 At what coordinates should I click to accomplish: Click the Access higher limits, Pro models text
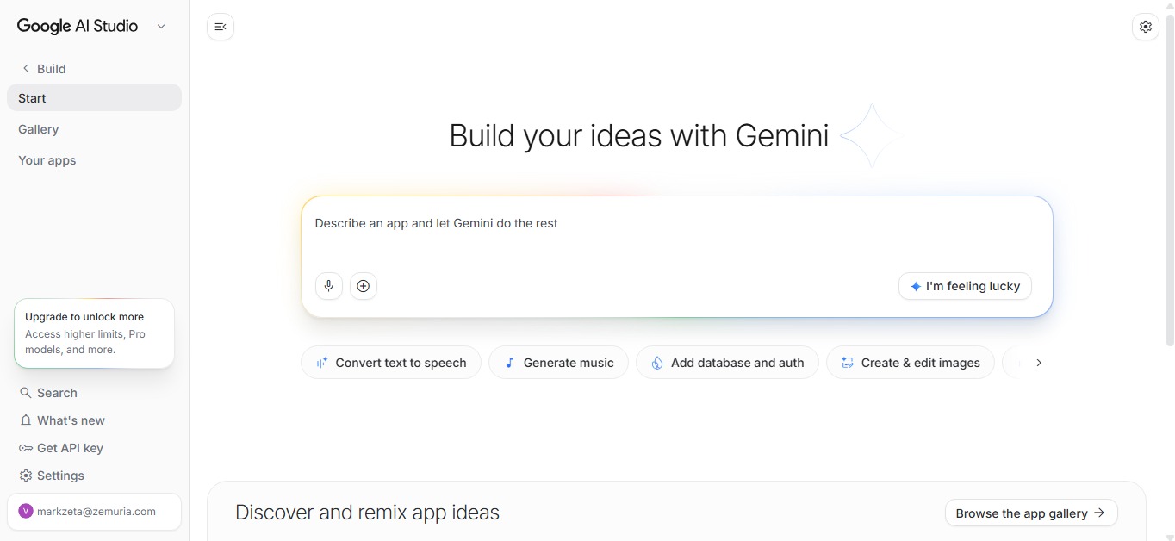coord(85,342)
